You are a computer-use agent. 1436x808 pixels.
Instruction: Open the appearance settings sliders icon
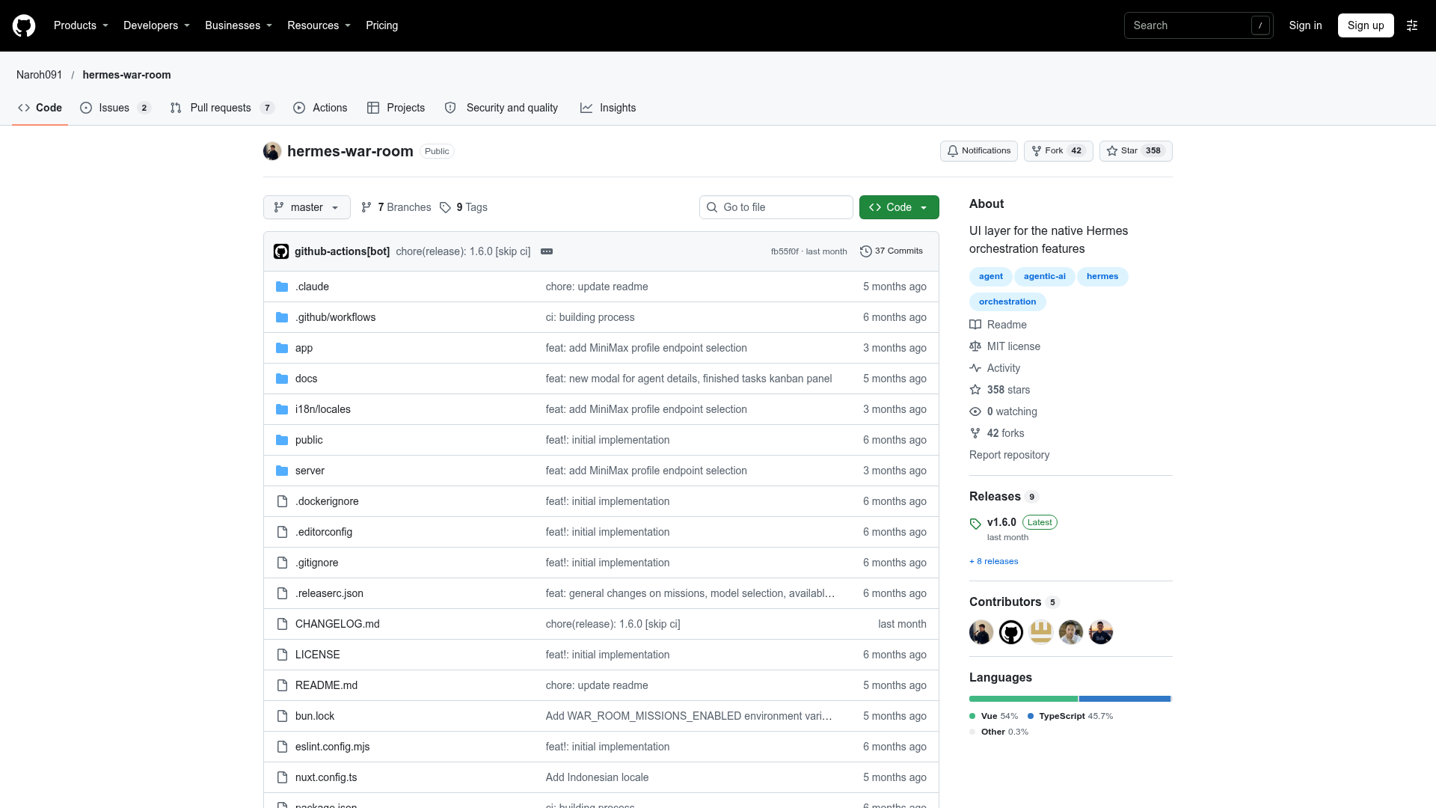(1412, 25)
